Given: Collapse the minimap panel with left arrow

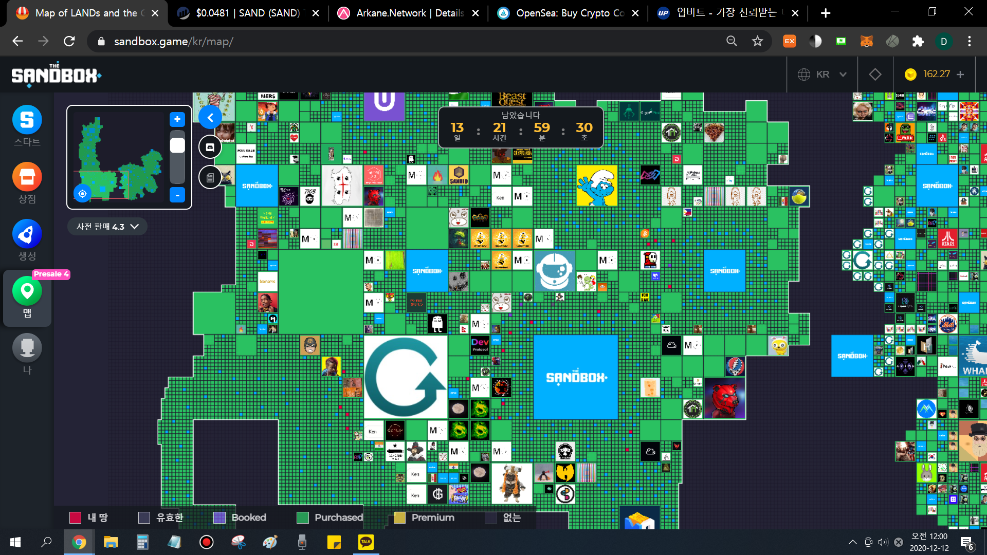Looking at the screenshot, I should (210, 118).
